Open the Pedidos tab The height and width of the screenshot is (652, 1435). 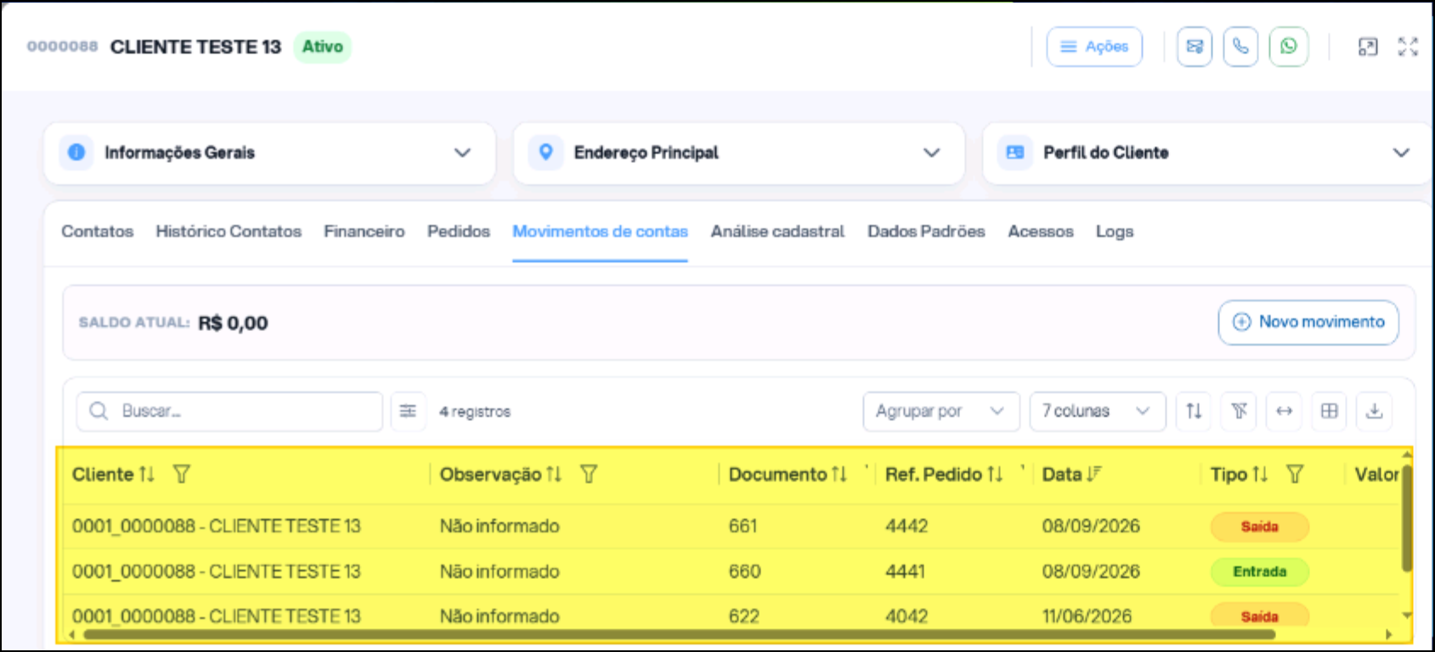(459, 231)
